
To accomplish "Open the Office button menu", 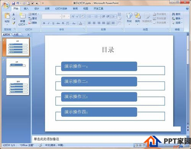I will (6, 5).
